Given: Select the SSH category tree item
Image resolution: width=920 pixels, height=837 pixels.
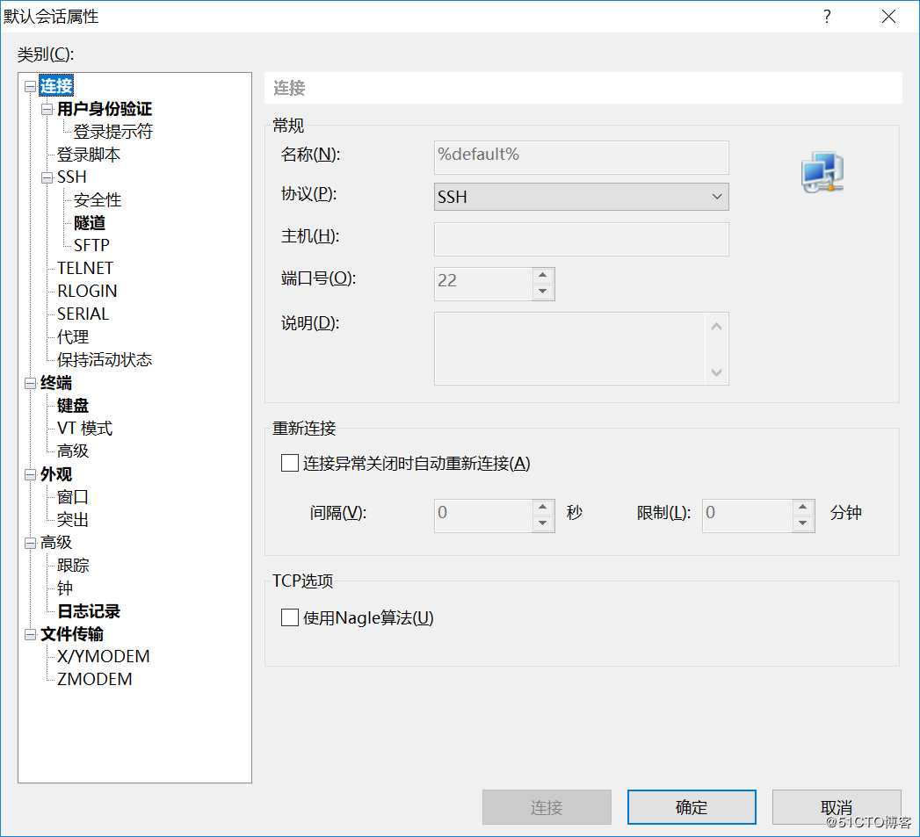Looking at the screenshot, I should click(x=71, y=177).
